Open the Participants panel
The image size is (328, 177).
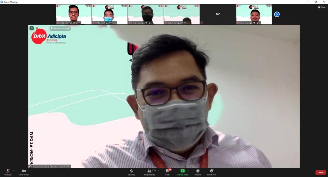coord(149,172)
